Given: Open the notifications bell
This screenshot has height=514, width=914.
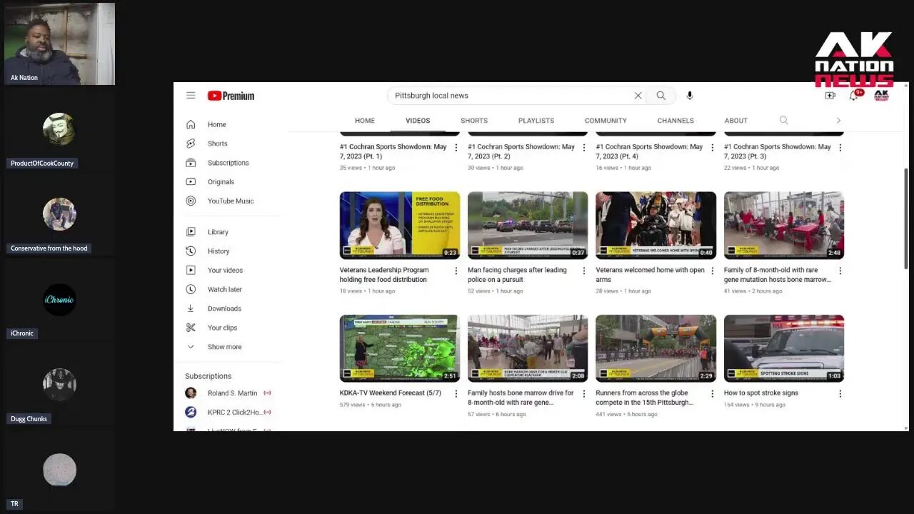Looking at the screenshot, I should (x=855, y=96).
